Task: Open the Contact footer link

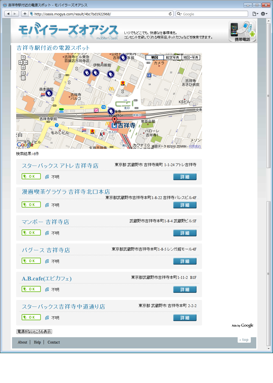Action: coord(54,342)
